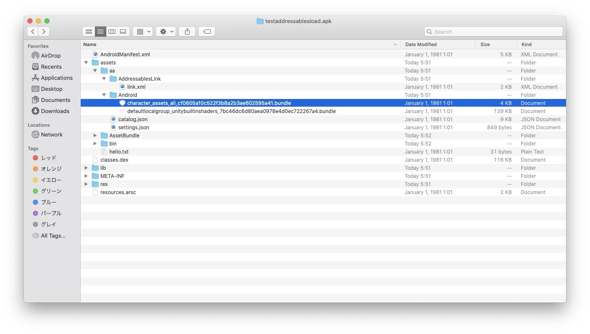Open the gear Action menu dropdown
Screen dimensions: 590x334
click(165, 32)
